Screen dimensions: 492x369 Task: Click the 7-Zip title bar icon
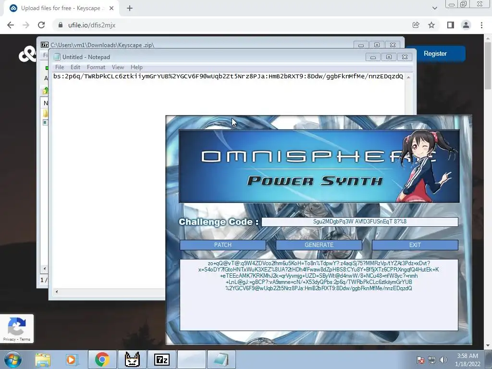[x=45, y=45]
